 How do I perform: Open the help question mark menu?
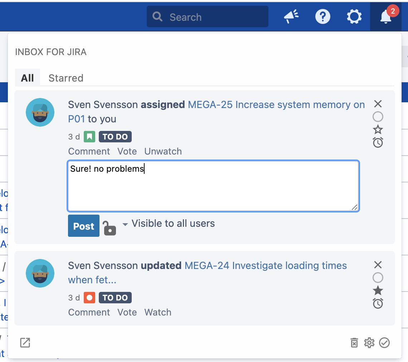pyautogui.click(x=323, y=17)
